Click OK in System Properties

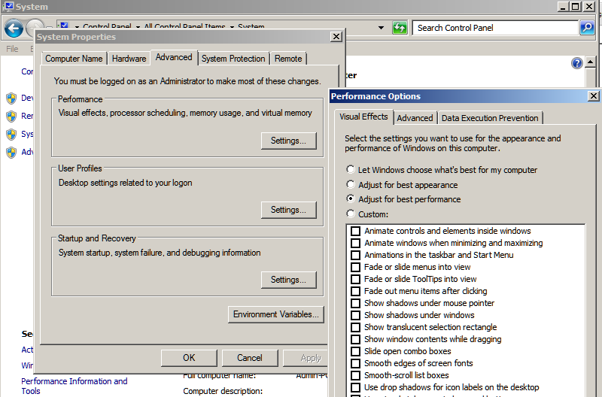click(x=189, y=358)
